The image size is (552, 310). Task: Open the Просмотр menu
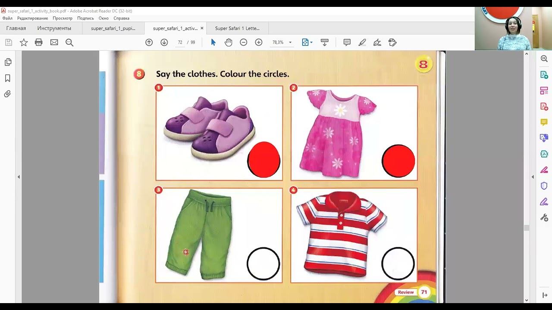point(63,18)
